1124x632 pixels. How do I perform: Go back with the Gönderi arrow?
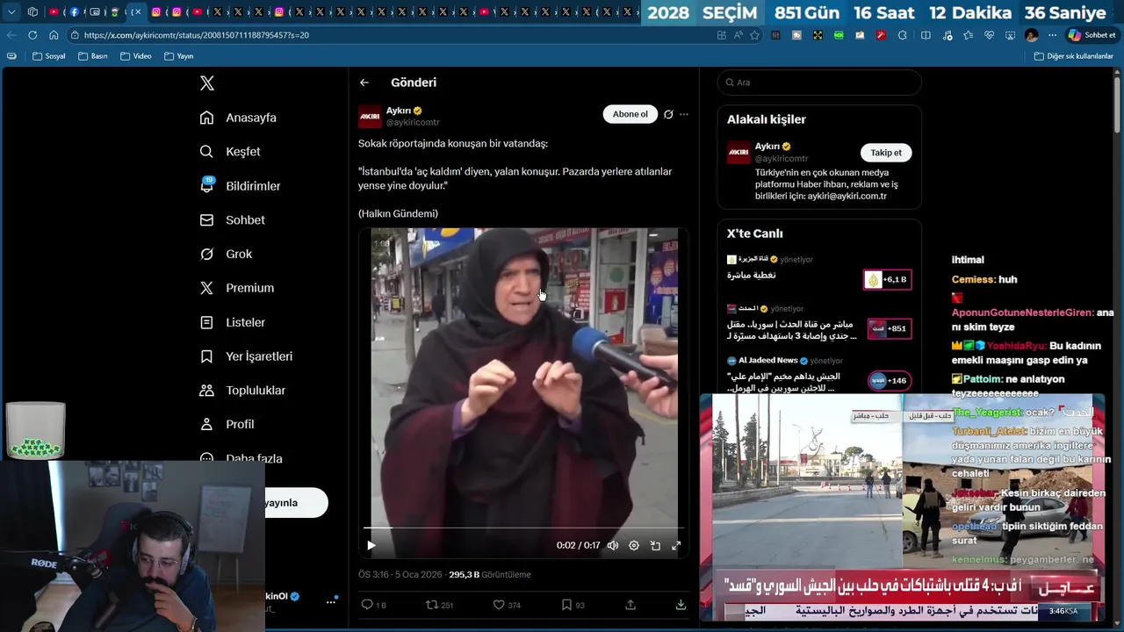pos(364,83)
